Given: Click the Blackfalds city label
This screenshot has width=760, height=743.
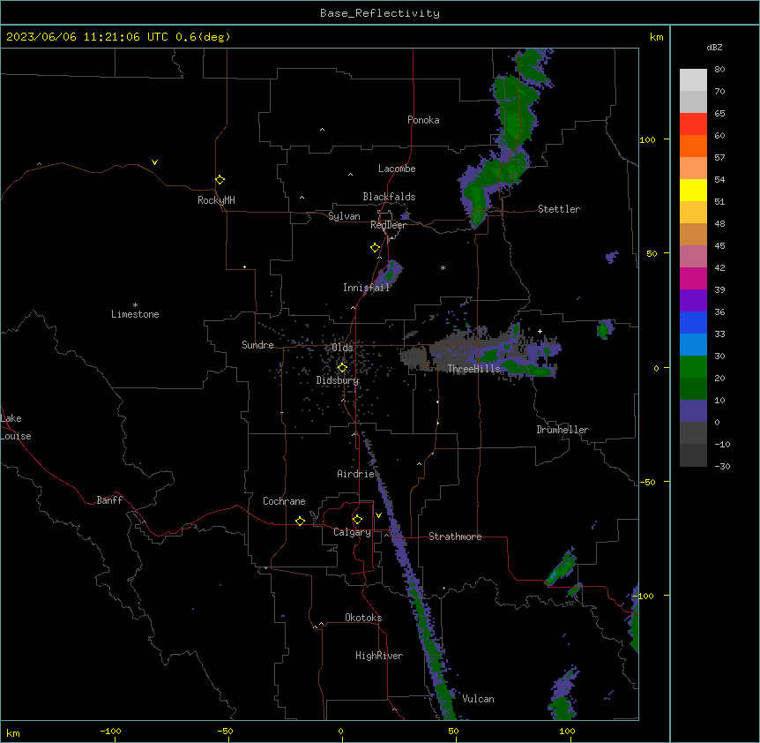Looking at the screenshot, I should pyautogui.click(x=389, y=197).
